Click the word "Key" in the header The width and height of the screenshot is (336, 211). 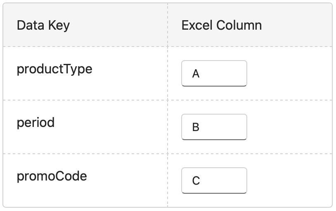[x=59, y=25]
